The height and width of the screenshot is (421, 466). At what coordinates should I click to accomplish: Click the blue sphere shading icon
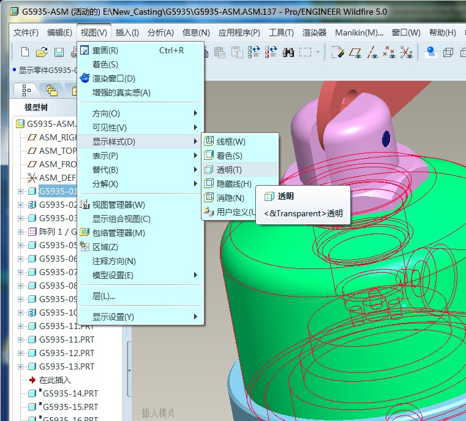[430, 52]
